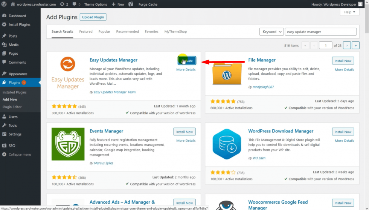Install Woocommerce Google Feed Manager plugin

point(343,203)
